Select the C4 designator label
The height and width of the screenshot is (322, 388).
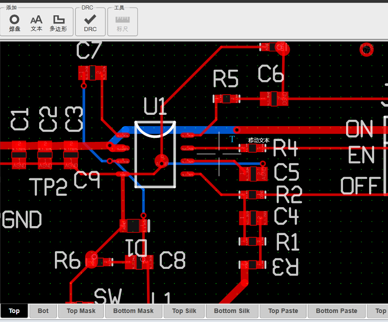coord(287,216)
